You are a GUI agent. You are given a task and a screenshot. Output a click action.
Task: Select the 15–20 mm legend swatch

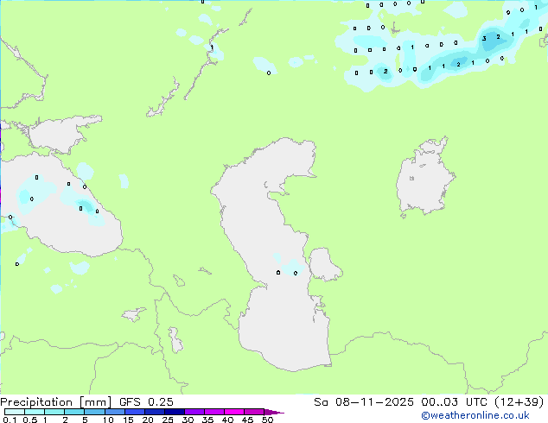click(x=135, y=412)
